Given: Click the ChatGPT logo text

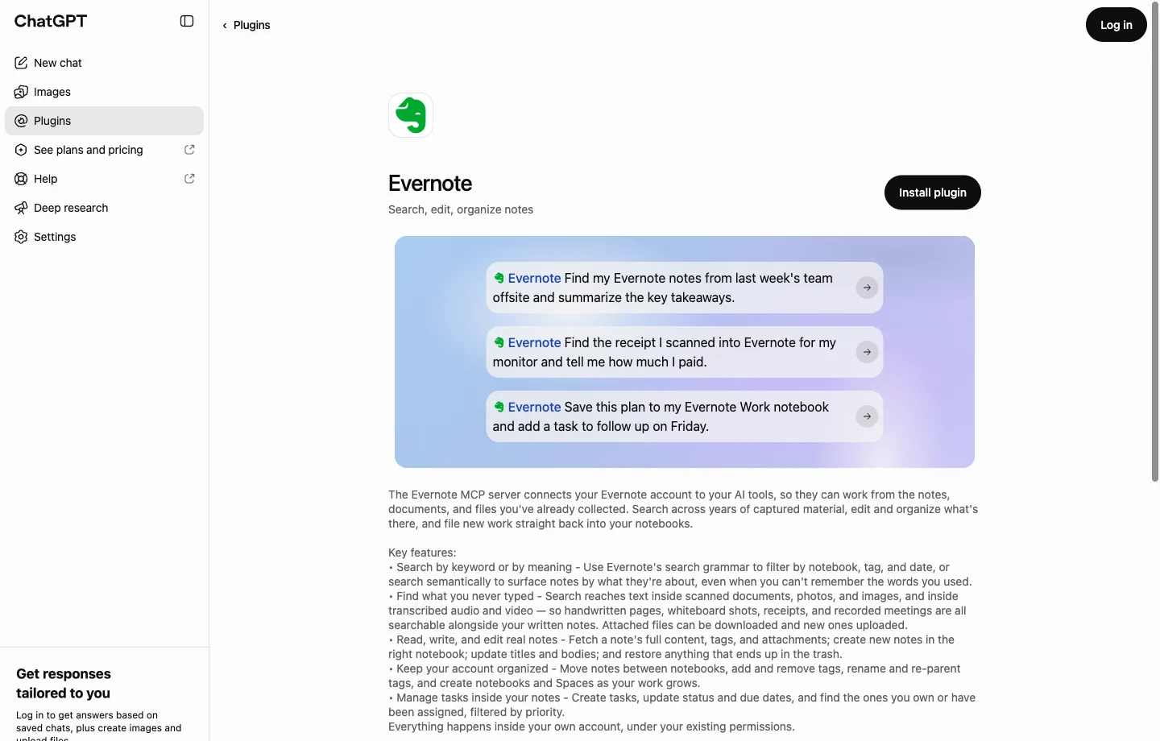Looking at the screenshot, I should coord(51,21).
